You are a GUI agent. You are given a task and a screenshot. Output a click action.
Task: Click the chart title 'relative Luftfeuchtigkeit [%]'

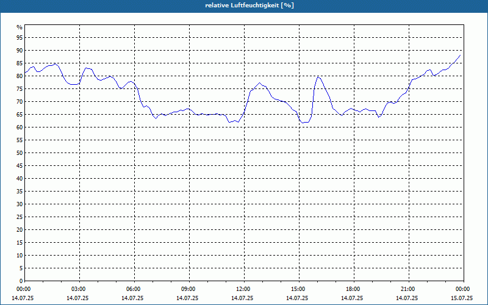point(249,5)
